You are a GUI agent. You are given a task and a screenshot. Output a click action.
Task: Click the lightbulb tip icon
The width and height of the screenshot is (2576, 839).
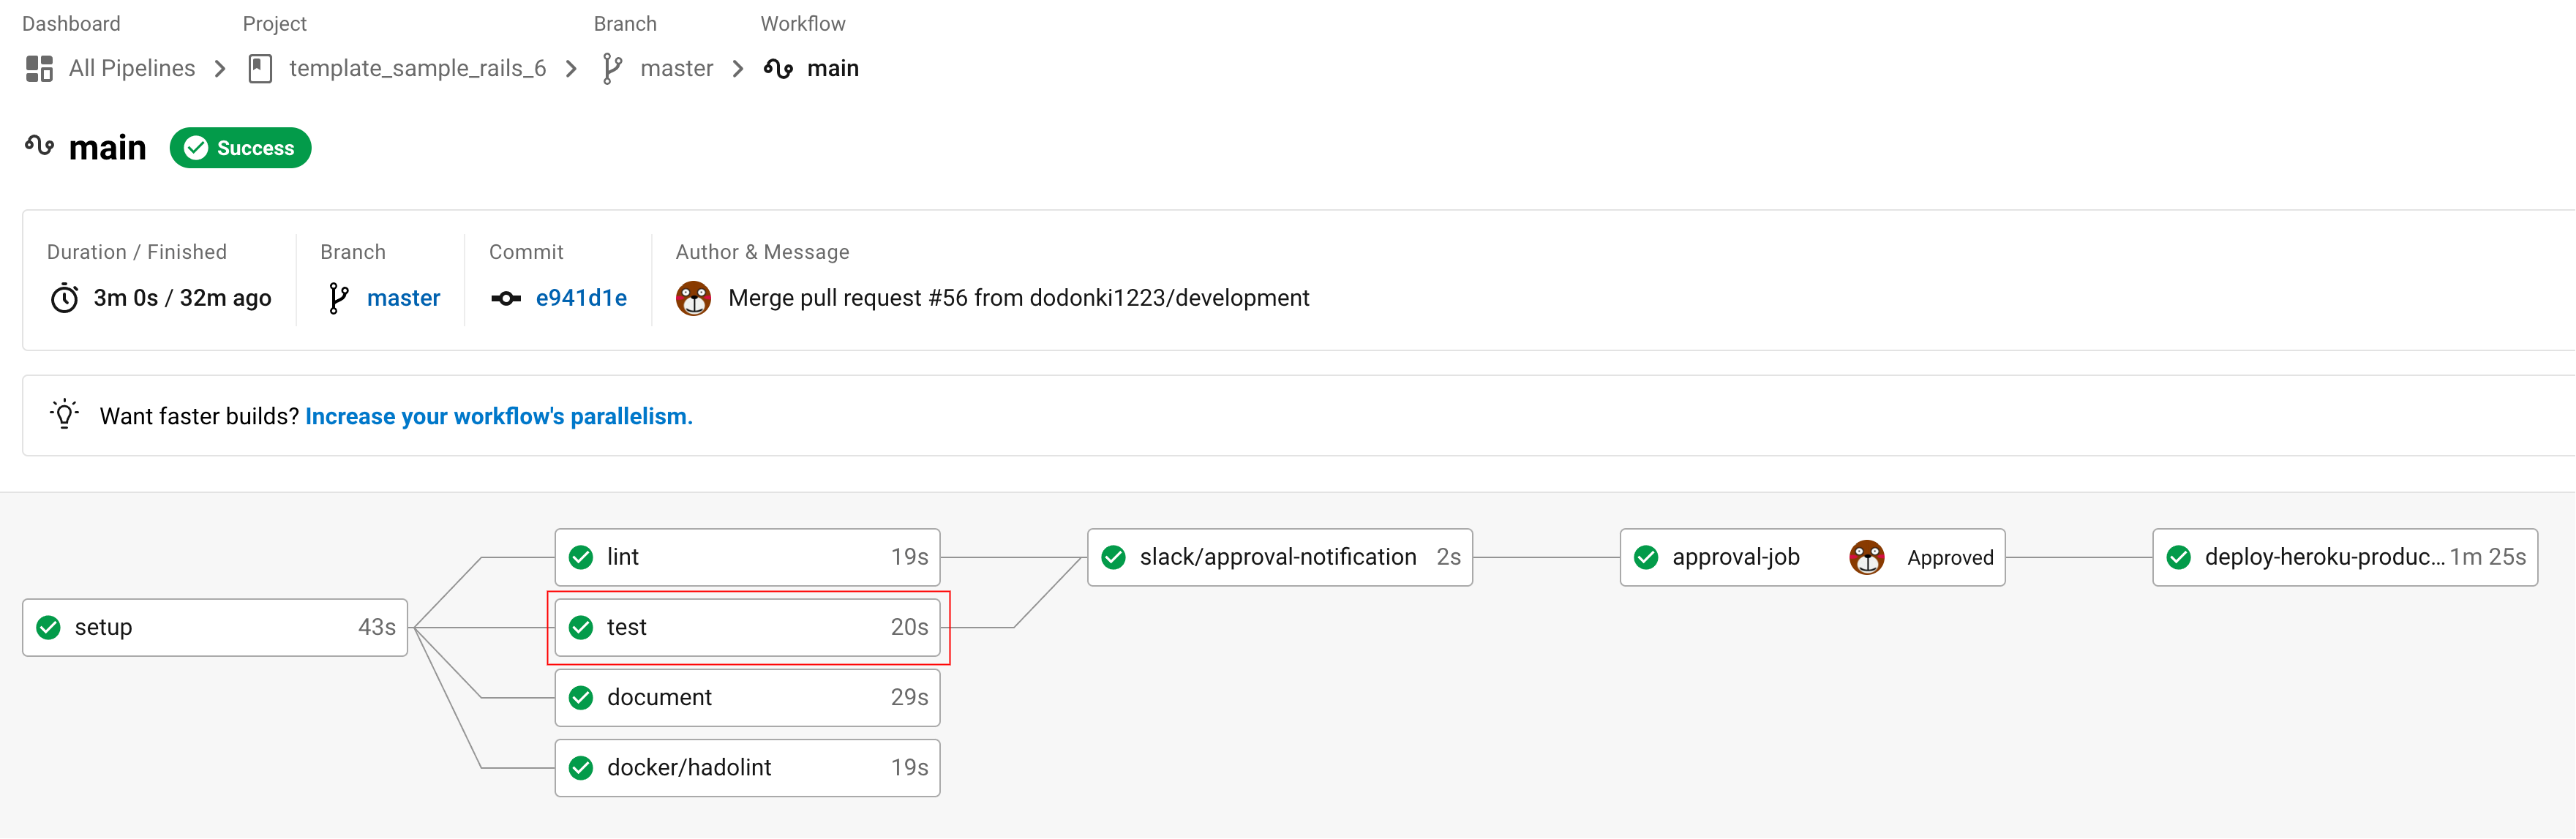(65, 415)
